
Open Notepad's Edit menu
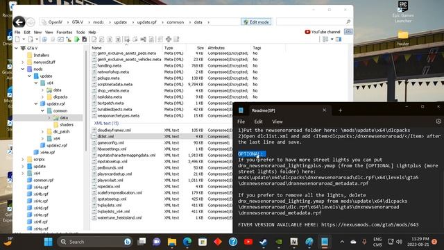pyautogui.click(x=258, y=122)
